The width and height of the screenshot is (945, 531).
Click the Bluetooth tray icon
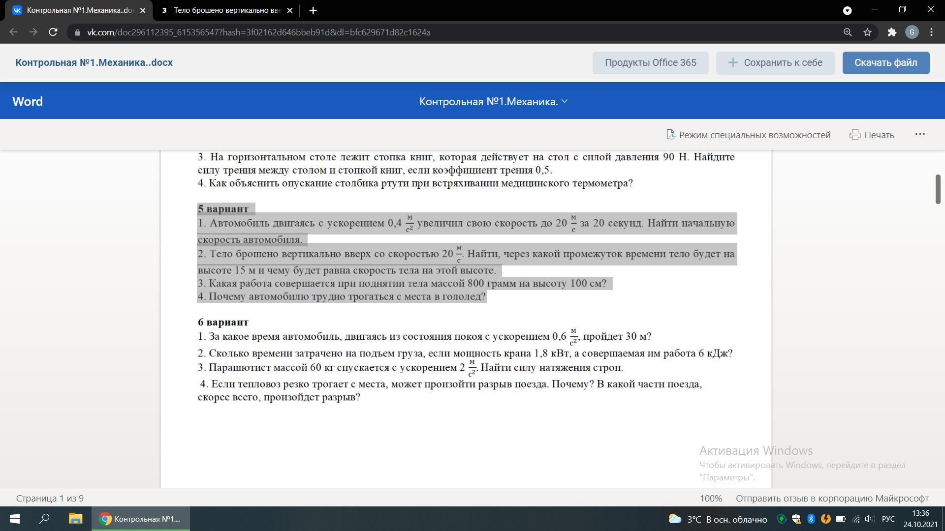[x=811, y=519]
